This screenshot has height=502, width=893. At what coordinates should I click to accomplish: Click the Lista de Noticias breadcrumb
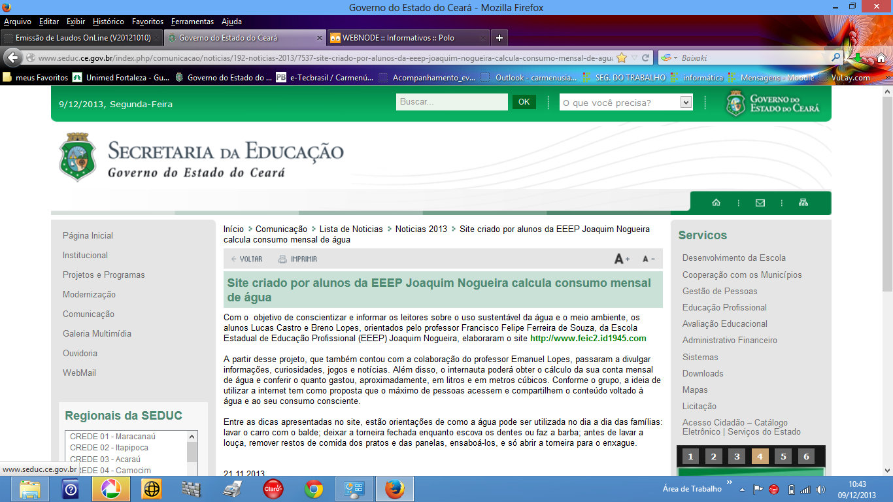[x=351, y=229]
